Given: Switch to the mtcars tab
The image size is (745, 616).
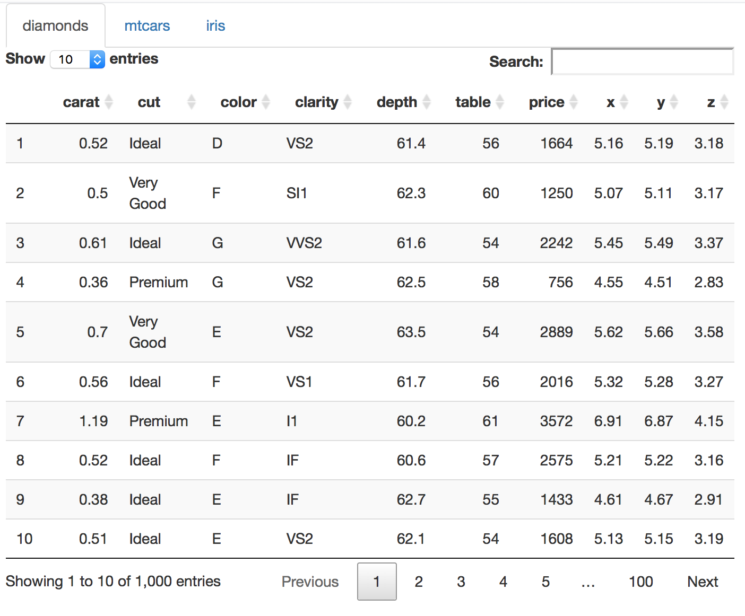Looking at the screenshot, I should click(147, 26).
